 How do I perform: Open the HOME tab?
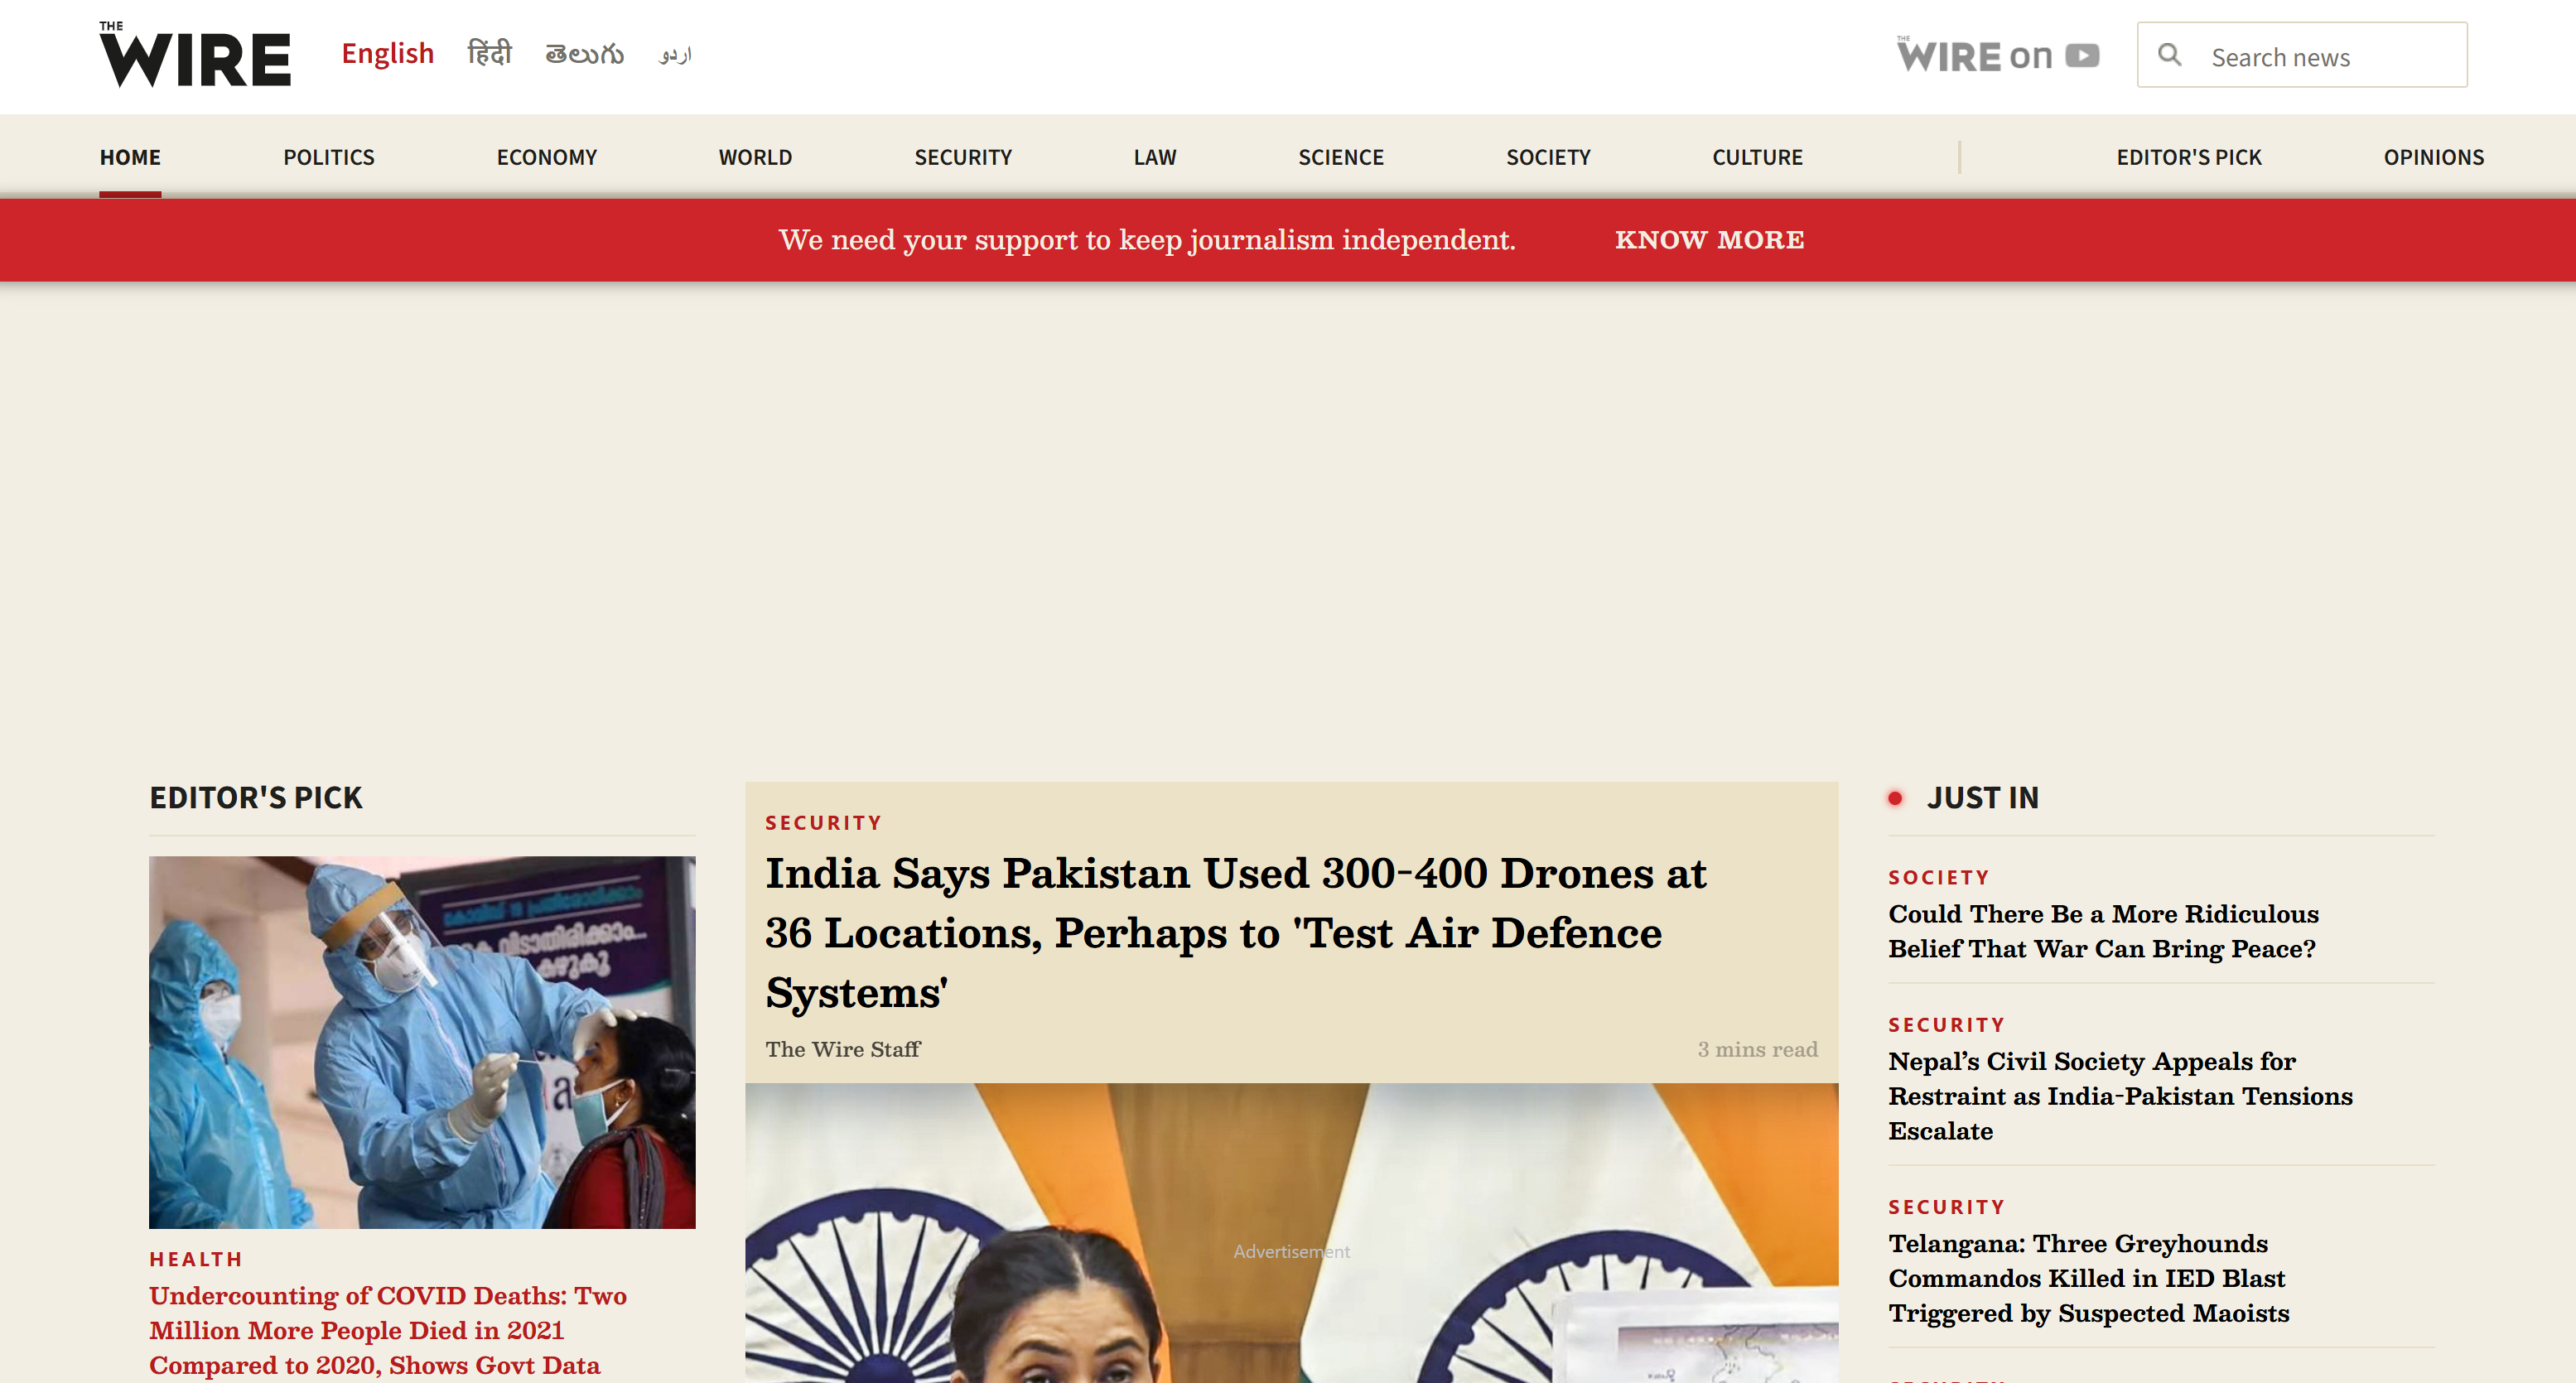[x=130, y=157]
